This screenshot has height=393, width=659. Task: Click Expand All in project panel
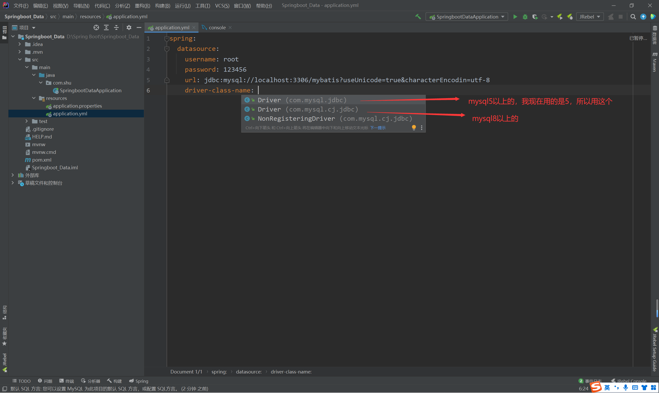coord(106,27)
